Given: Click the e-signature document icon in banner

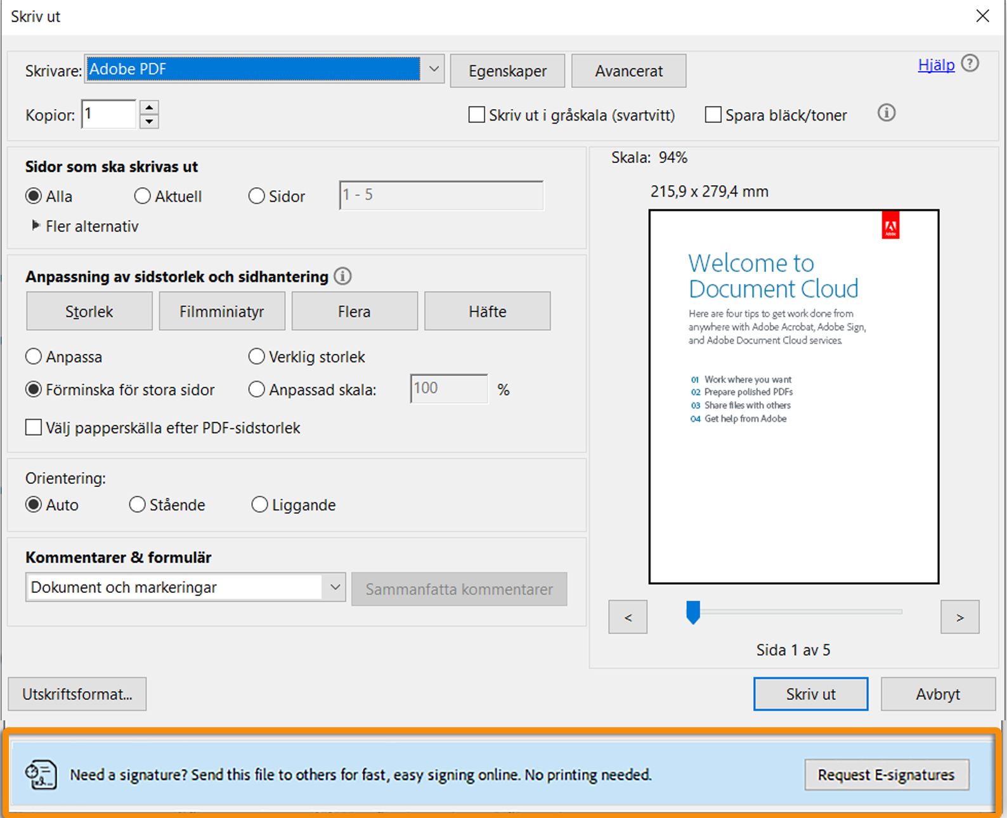Looking at the screenshot, I should tap(41, 774).
